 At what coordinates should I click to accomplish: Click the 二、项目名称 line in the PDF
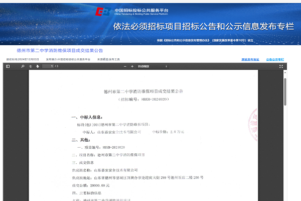click(108, 155)
